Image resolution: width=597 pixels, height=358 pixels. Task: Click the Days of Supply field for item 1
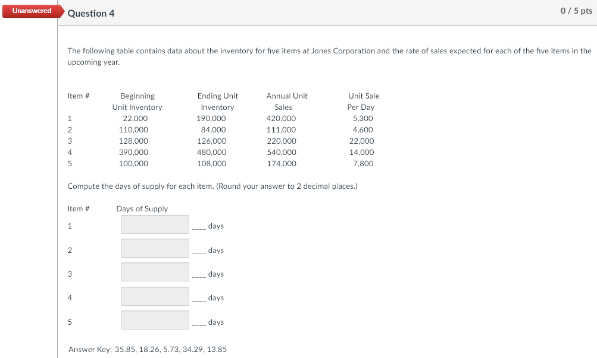pos(155,224)
